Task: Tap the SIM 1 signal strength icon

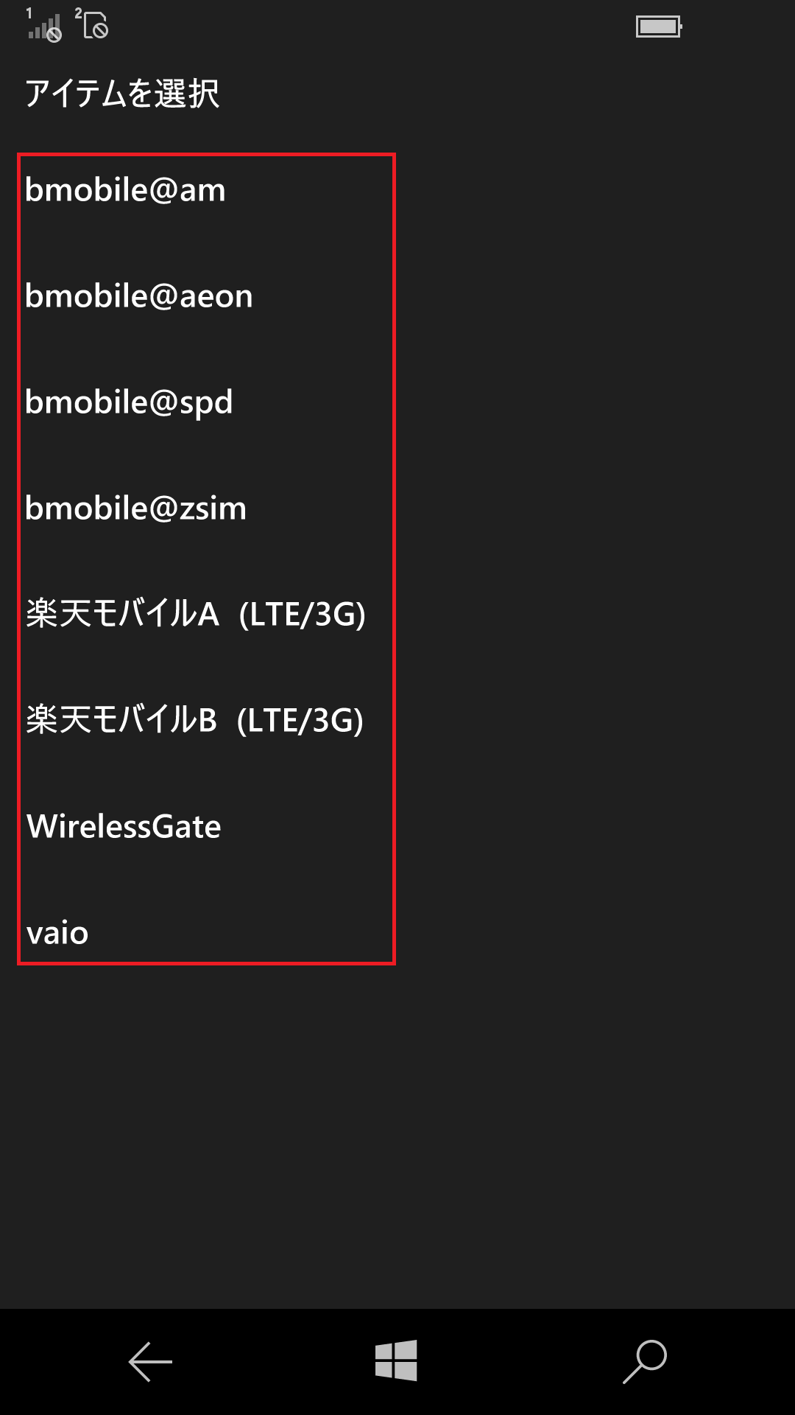Action: coord(44,27)
